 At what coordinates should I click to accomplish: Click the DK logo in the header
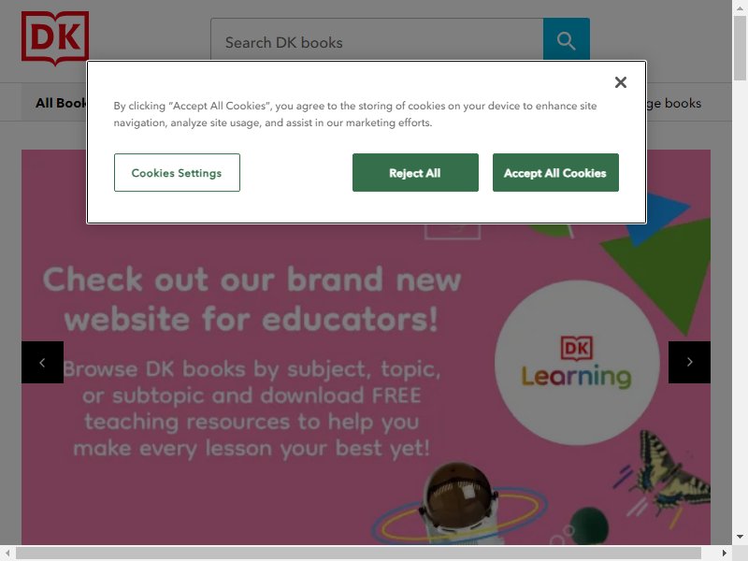[x=55, y=37]
